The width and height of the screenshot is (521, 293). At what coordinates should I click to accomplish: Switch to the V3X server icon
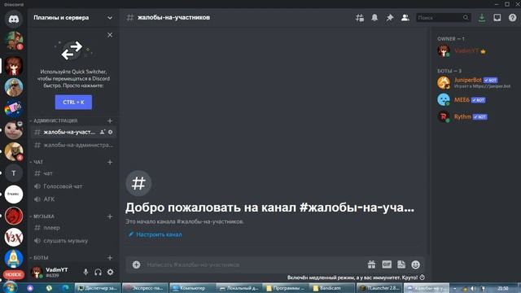pyautogui.click(x=14, y=238)
